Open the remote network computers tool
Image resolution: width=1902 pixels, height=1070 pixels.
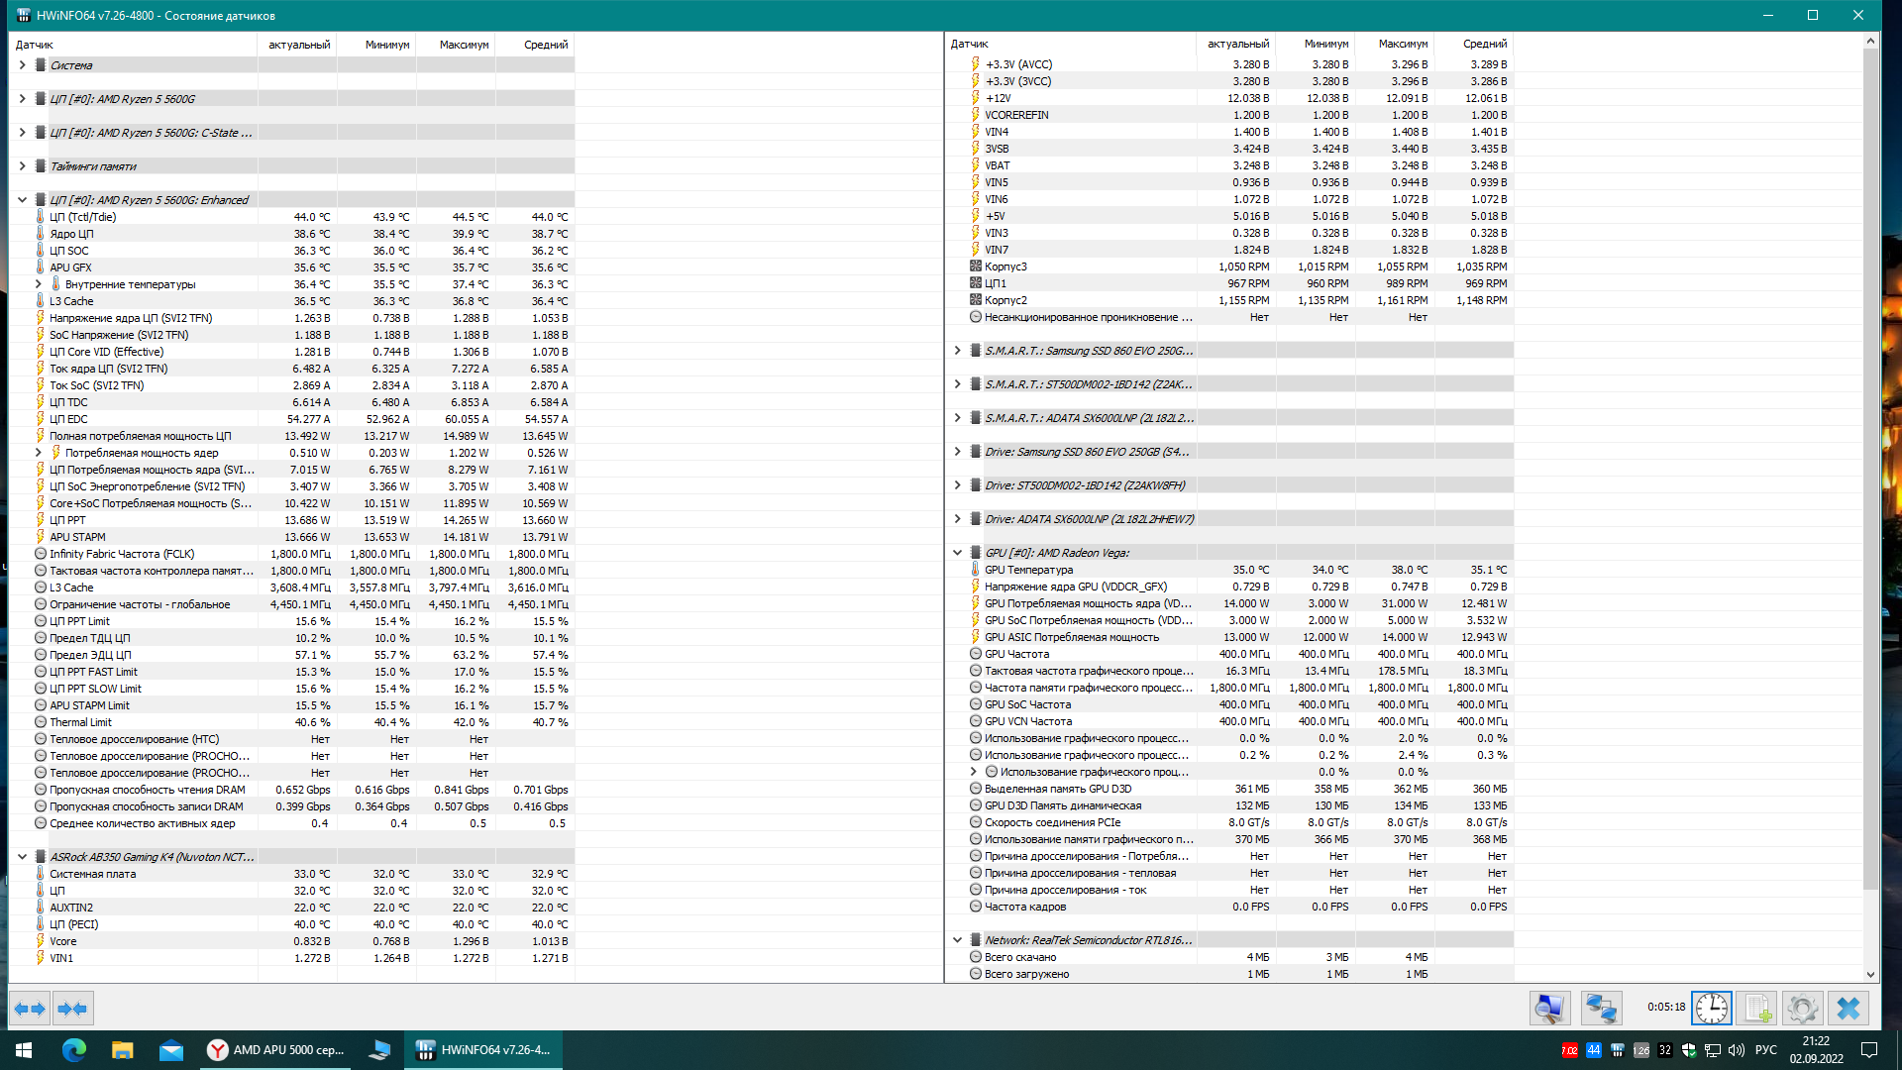(1601, 1009)
